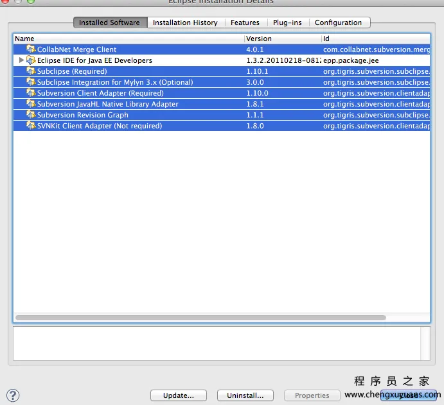Click the Subclipse Integration for Mylyn icon
The height and width of the screenshot is (405, 444).
31,82
